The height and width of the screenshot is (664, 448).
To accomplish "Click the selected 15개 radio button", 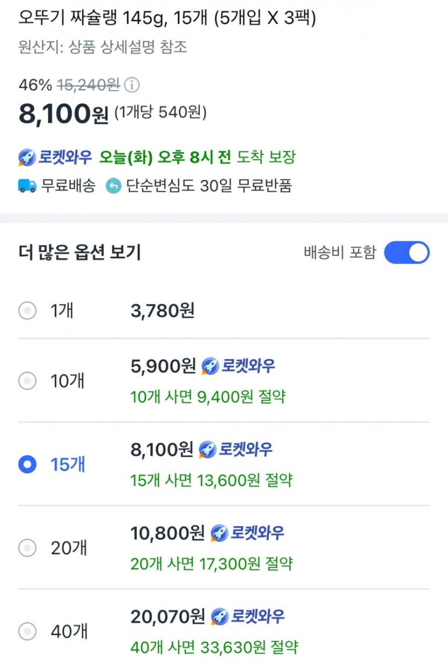I will [27, 465].
